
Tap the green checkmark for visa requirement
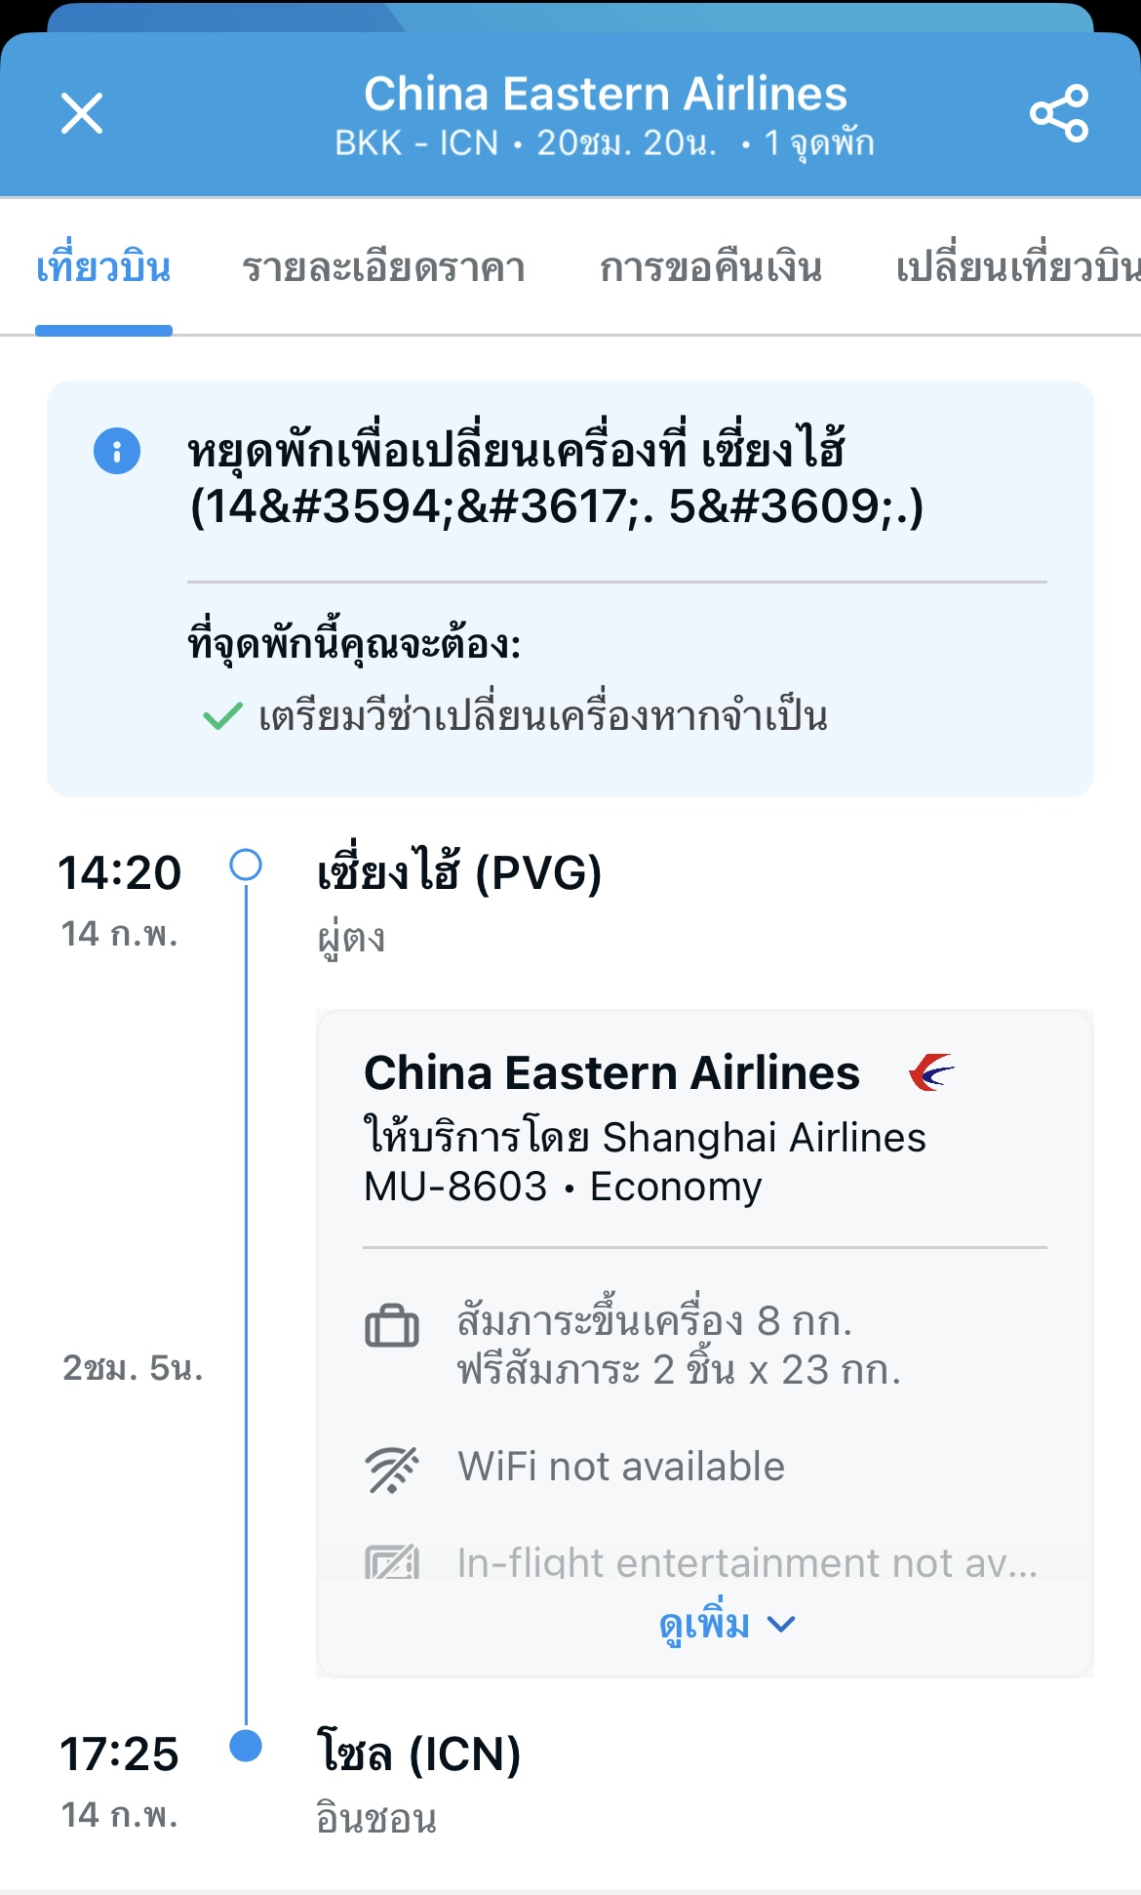[222, 716]
